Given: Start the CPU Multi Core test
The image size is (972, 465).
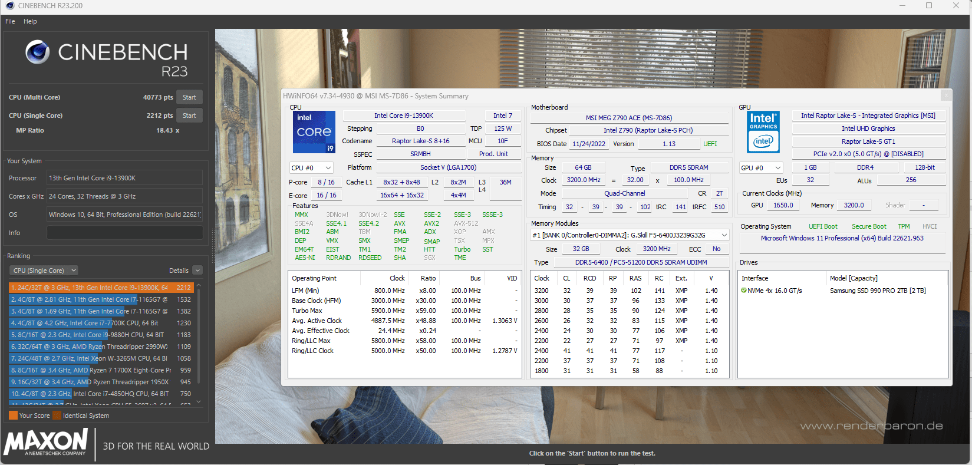Looking at the screenshot, I should click(189, 97).
